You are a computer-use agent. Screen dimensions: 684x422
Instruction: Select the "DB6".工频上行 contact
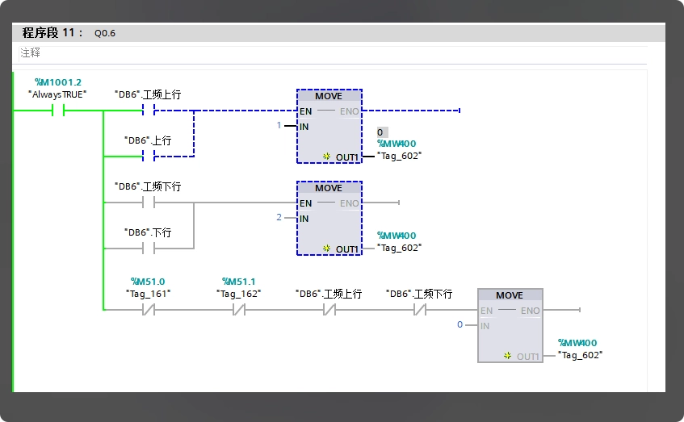[x=149, y=111]
